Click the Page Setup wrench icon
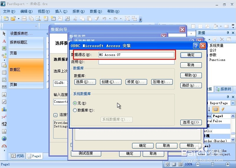This screenshot has height=168, width=236. [67, 19]
